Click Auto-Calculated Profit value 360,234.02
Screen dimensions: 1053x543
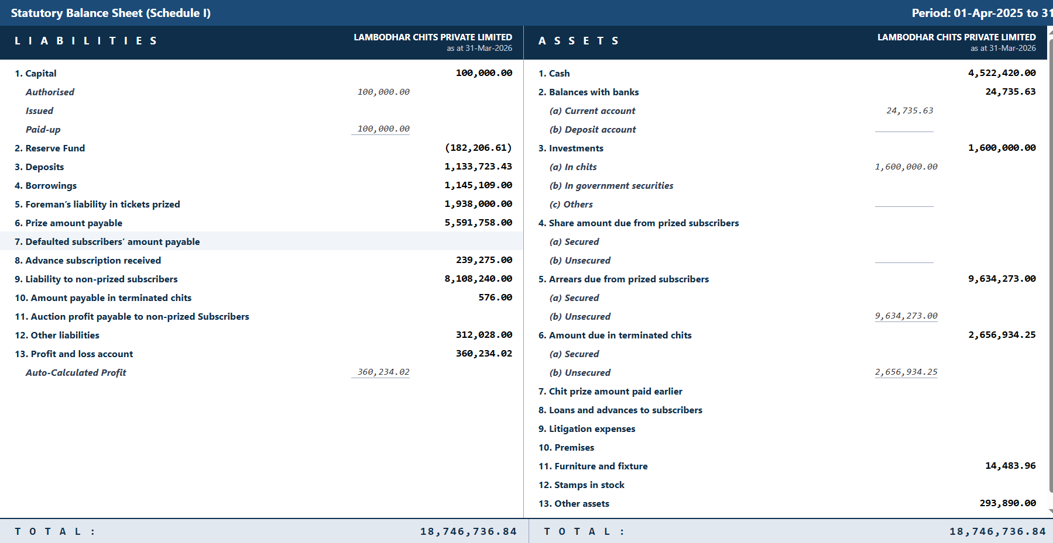pos(383,372)
